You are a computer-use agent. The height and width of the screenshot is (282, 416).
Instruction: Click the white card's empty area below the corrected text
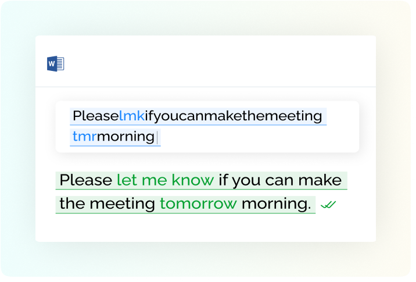tap(206, 229)
